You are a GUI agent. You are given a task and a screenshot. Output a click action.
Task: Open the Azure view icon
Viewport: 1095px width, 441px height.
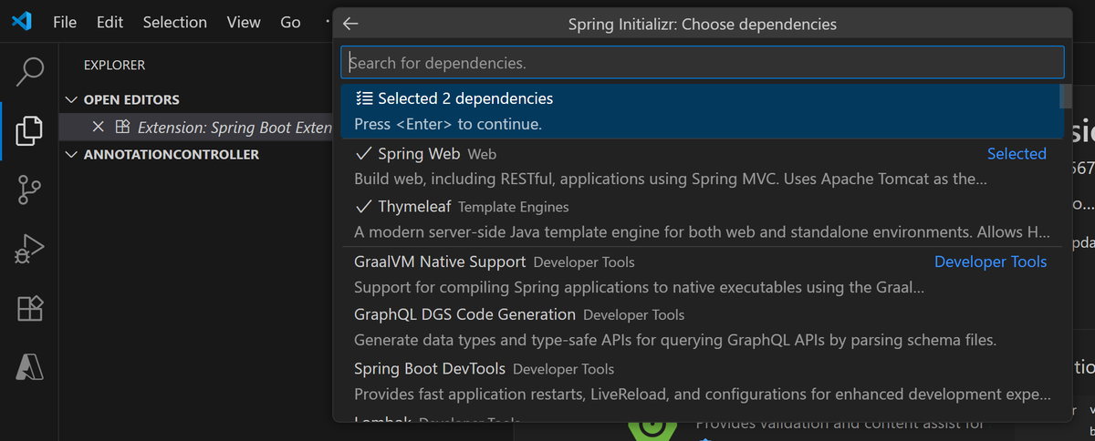(29, 366)
